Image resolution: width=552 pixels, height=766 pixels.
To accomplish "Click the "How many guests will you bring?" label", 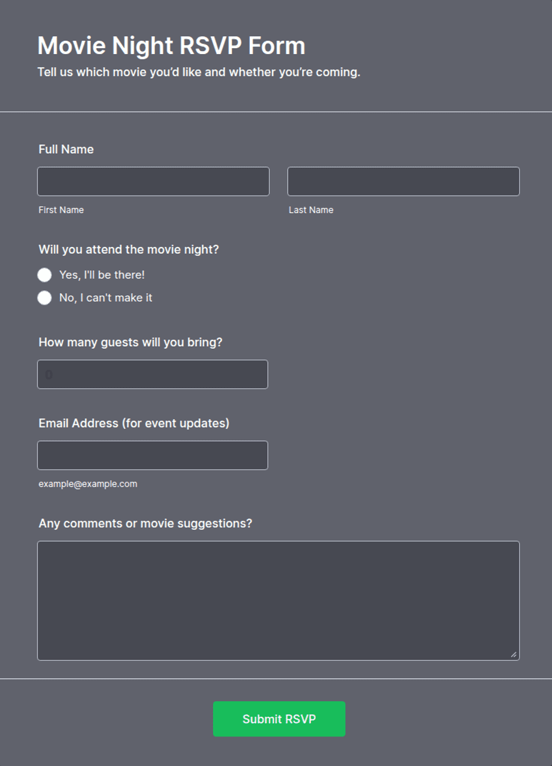I will 131,343.
